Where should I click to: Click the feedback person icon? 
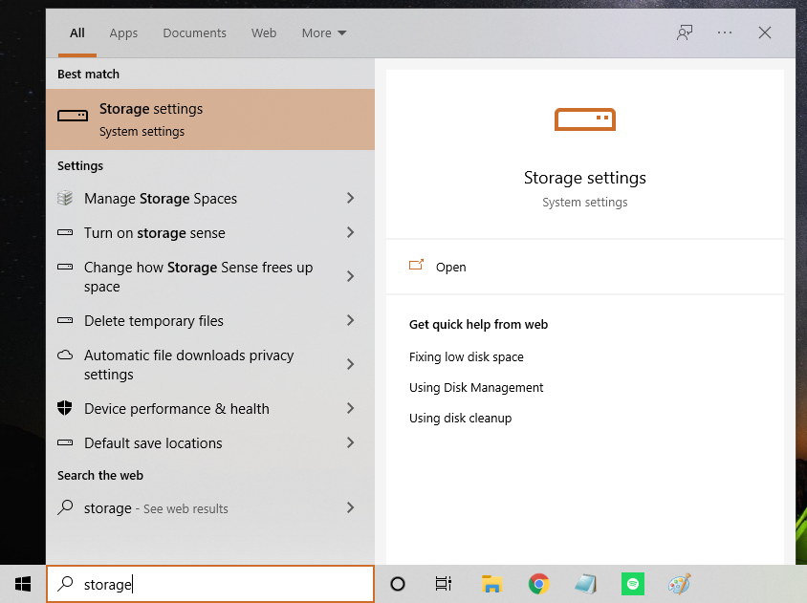[685, 32]
